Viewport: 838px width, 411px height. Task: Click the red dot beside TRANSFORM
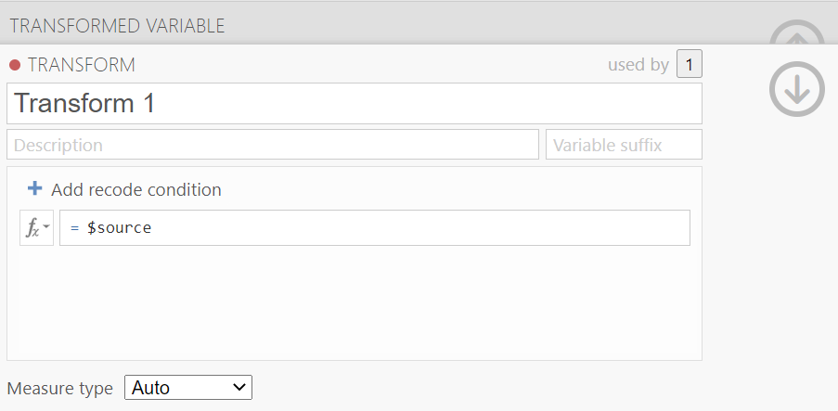pos(15,65)
